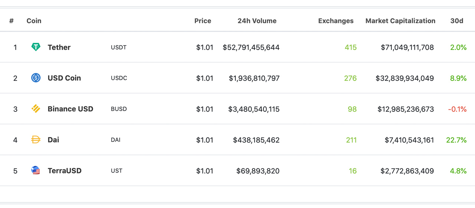Open the Dai coin name link
Screen dimensions: 475x208
click(x=53, y=140)
